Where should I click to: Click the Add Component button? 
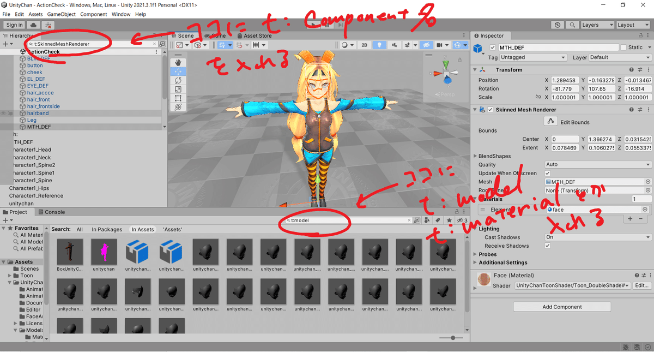(x=562, y=307)
